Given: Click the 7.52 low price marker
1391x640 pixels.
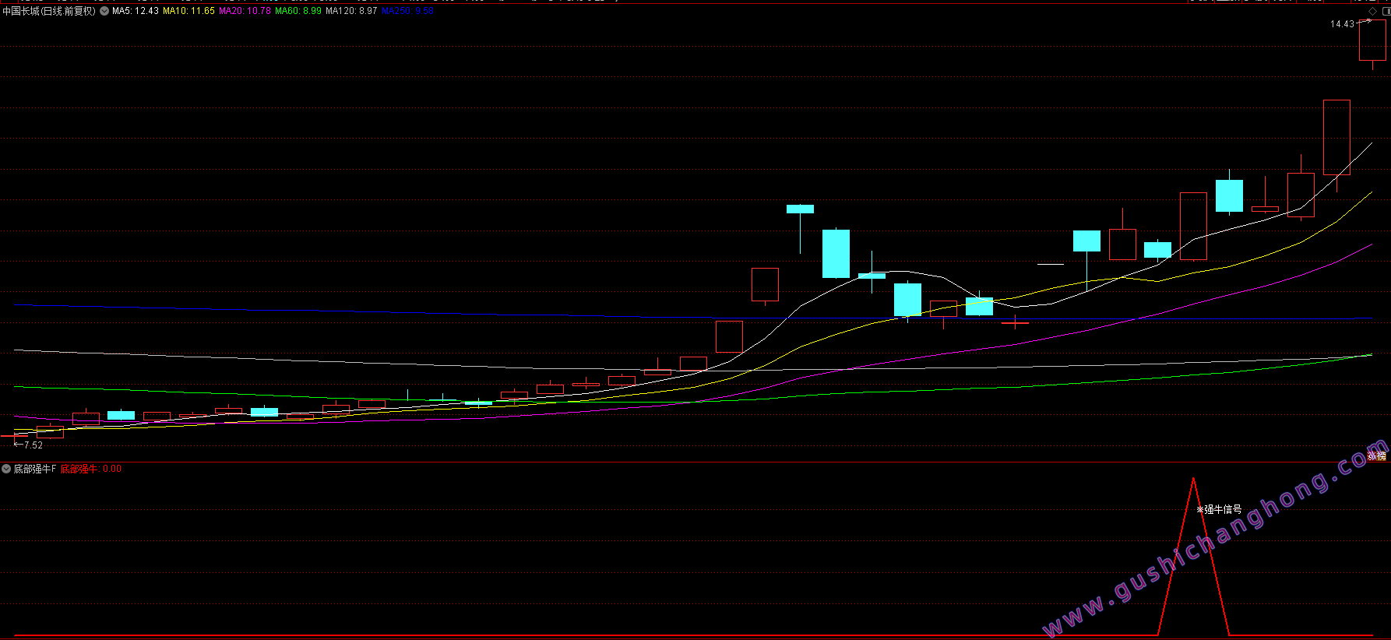Looking at the screenshot, I should pos(33,445).
